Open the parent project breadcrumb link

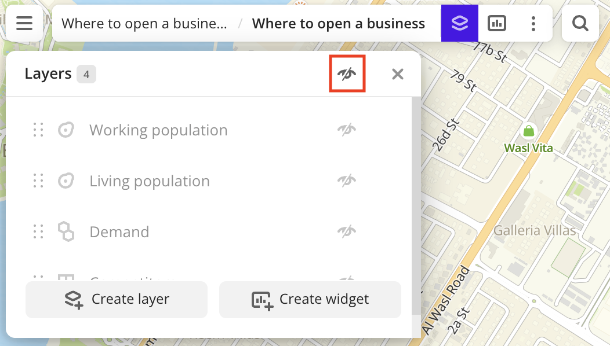tap(144, 24)
